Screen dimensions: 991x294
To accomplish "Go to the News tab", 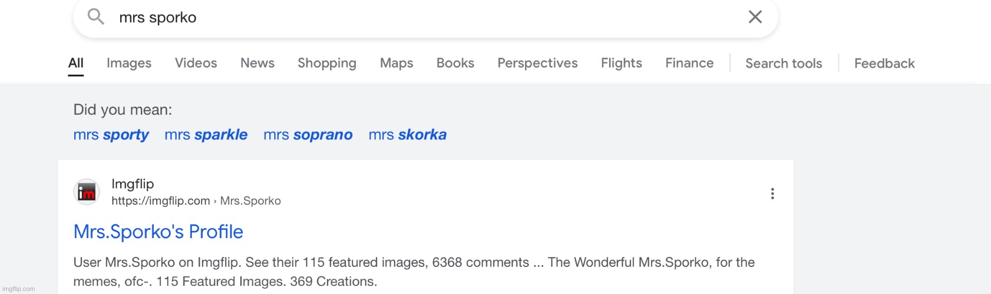I will tap(257, 63).
